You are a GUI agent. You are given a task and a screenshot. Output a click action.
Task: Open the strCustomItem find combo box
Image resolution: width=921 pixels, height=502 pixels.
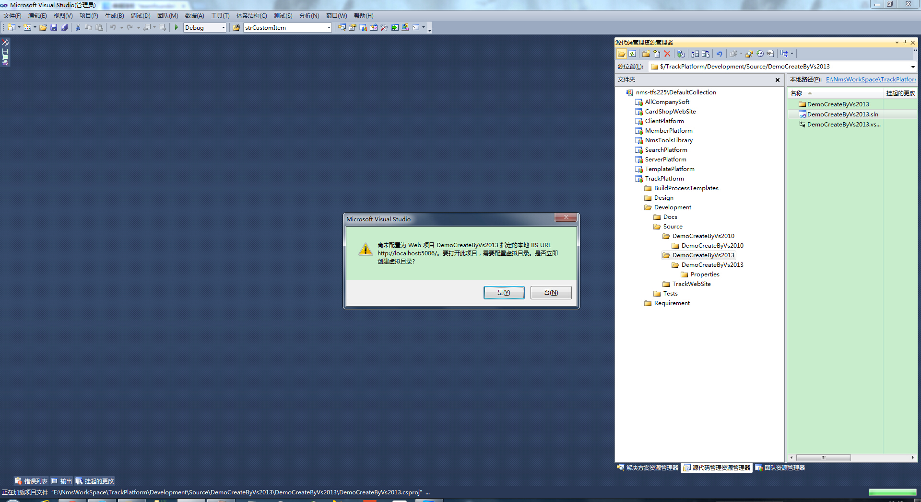coord(329,27)
